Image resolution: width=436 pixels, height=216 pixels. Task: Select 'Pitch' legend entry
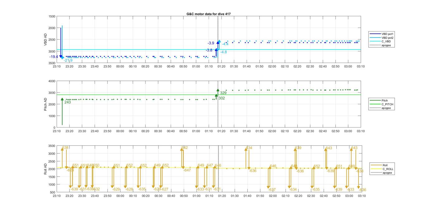(x=385, y=100)
